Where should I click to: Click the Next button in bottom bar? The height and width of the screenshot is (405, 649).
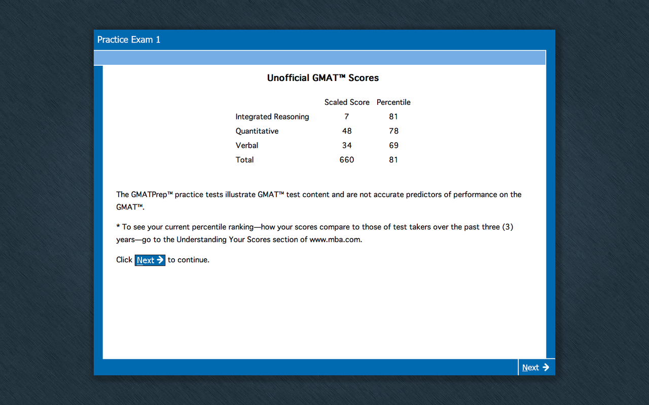pos(536,368)
